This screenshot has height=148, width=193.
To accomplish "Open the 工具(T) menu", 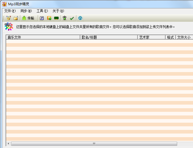I will [42, 11].
